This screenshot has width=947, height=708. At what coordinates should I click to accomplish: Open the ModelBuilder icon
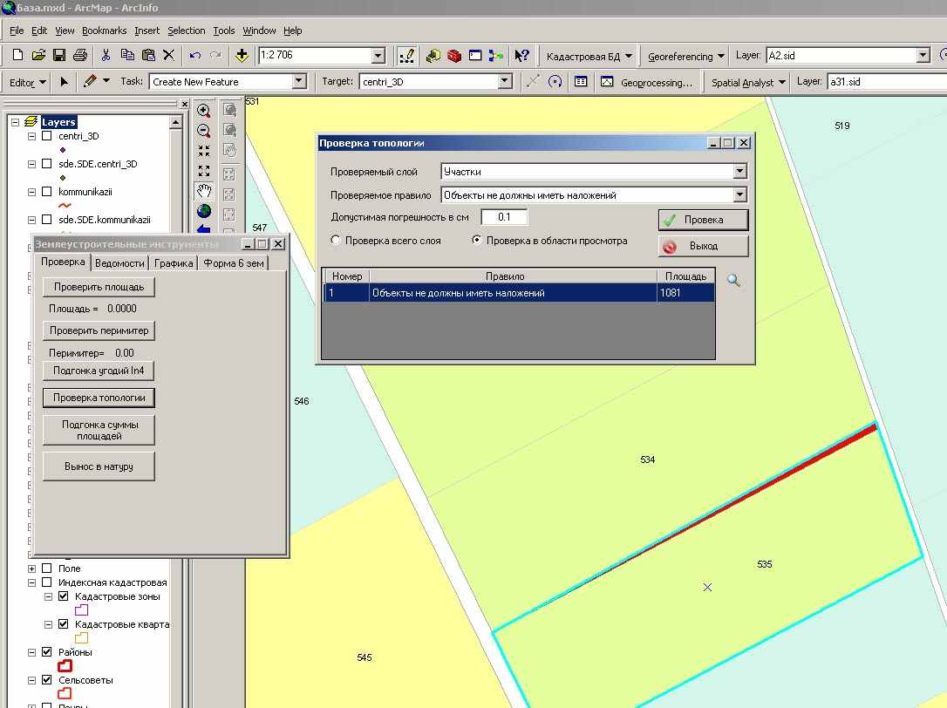496,56
